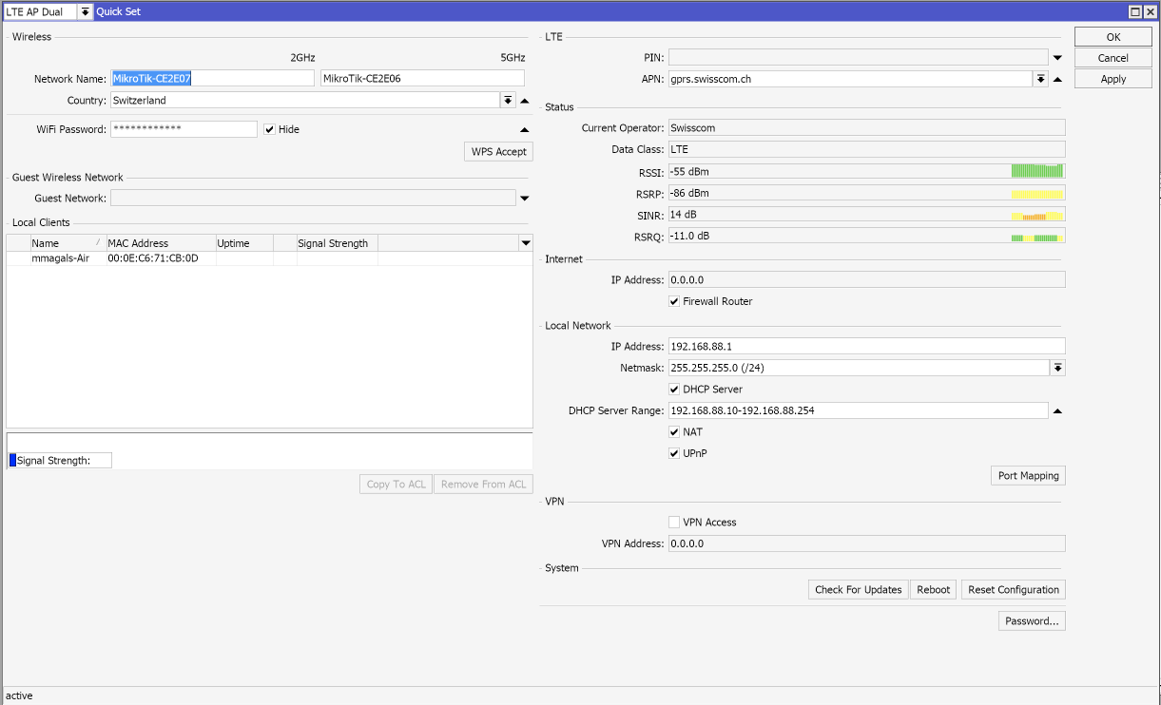Click the blue Signal Strength legend square
This screenshot has width=1161, height=705.
click(12, 461)
